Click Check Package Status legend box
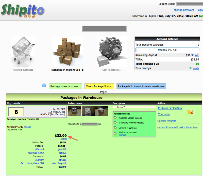The width and height of the screenshot is (203, 176). pyautogui.click(x=99, y=86)
